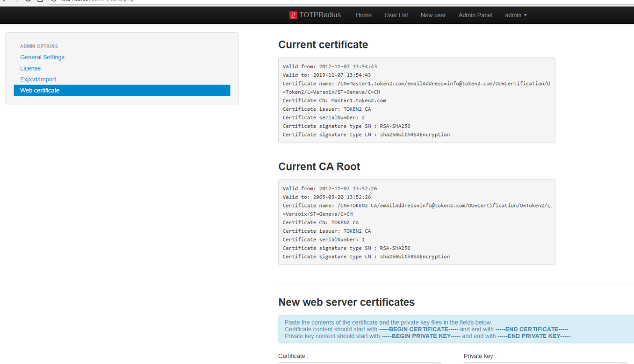Open the admin dropdown menu

[516, 15]
